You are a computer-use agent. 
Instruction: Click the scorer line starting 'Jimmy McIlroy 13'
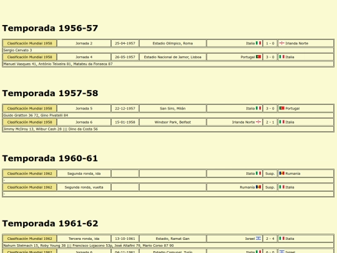coord(51,129)
